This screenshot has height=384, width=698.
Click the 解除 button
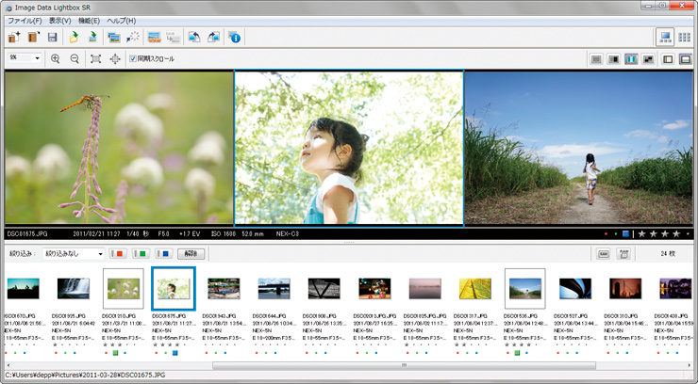[x=191, y=253]
